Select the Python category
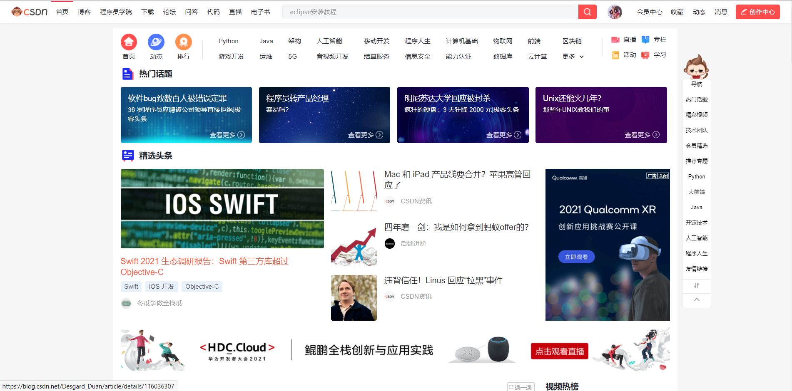This screenshot has width=792, height=391. point(229,41)
